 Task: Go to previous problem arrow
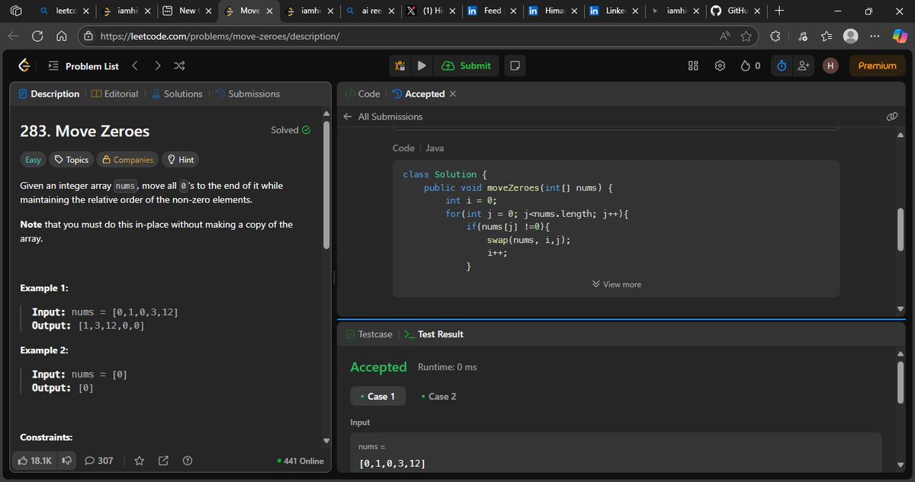[134, 66]
